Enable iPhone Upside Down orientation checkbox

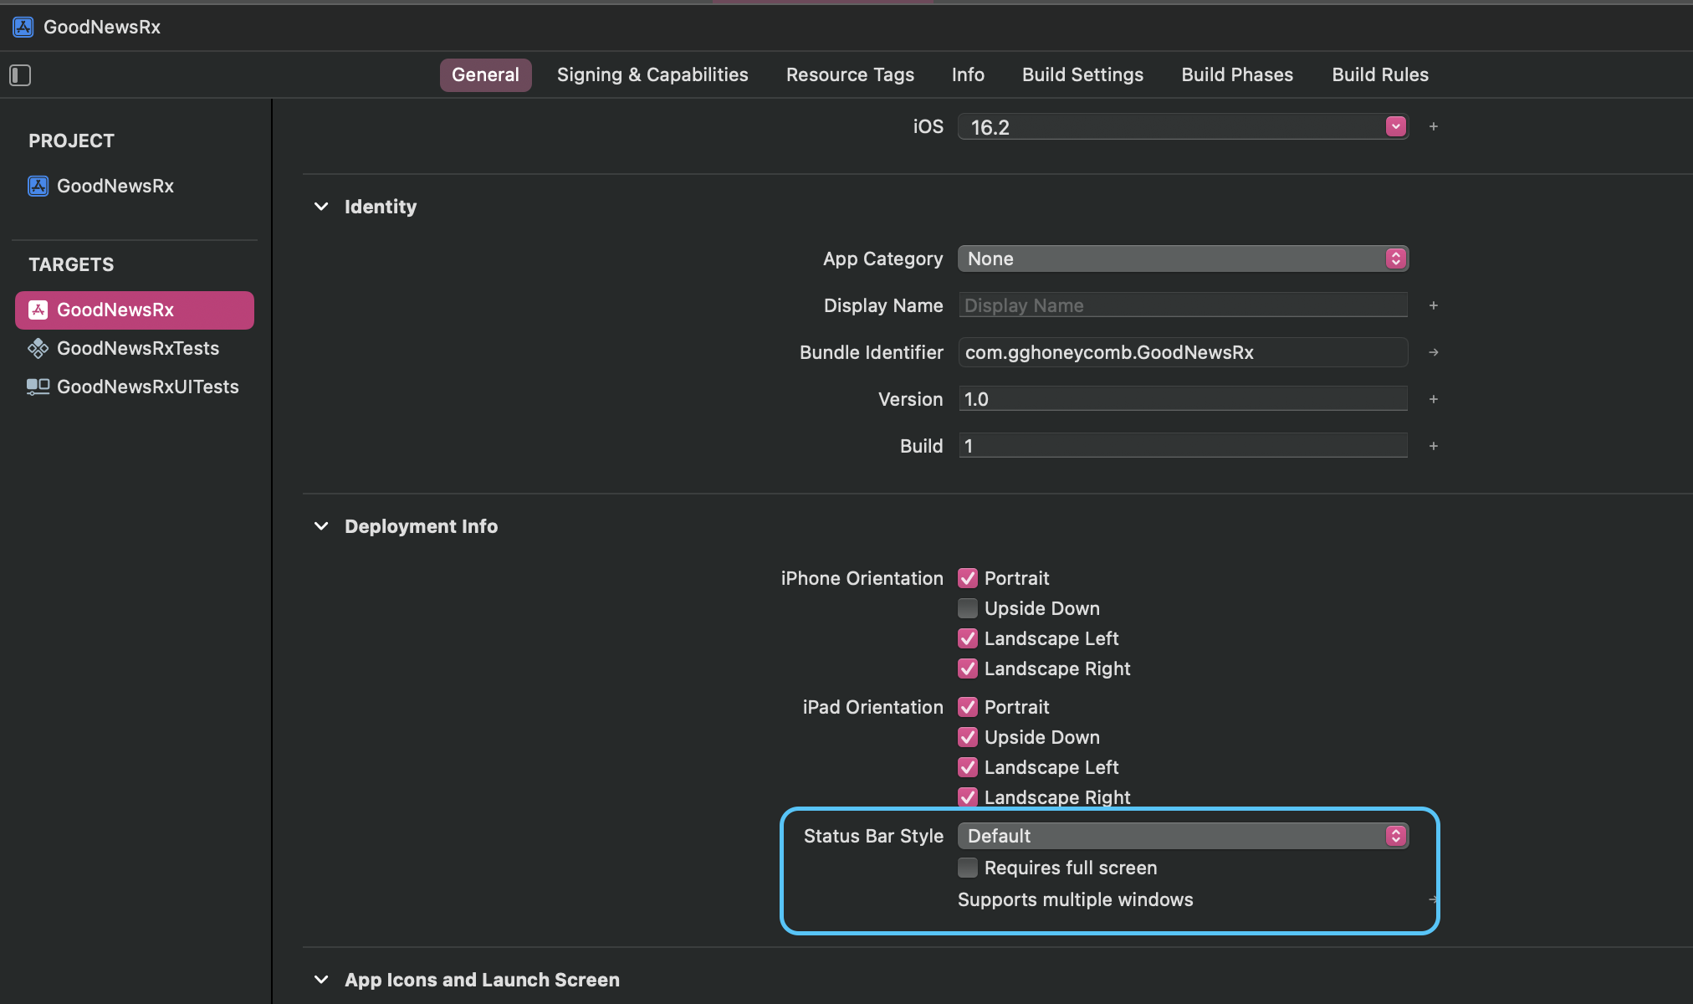point(968,608)
